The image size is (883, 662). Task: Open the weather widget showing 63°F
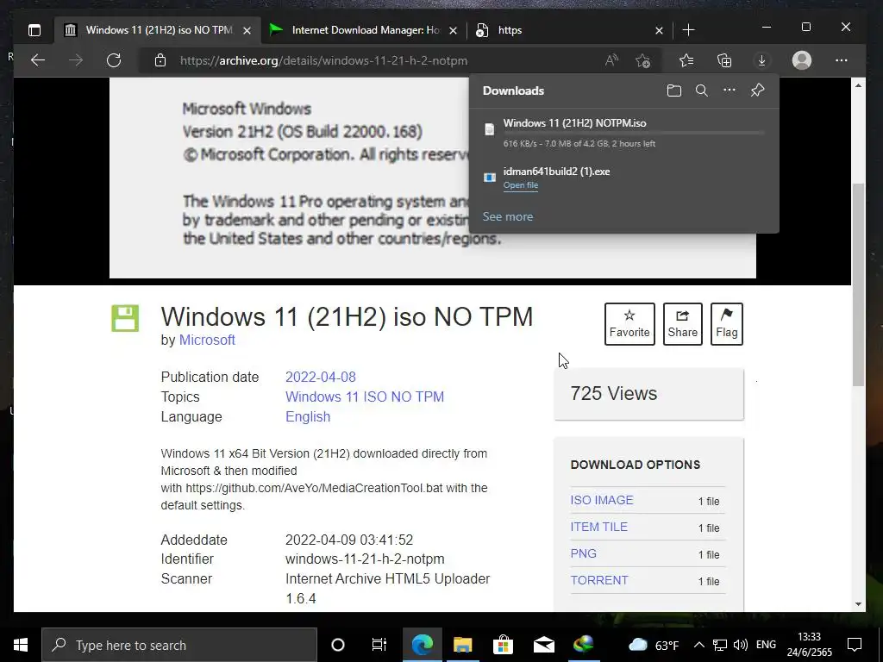tap(654, 645)
